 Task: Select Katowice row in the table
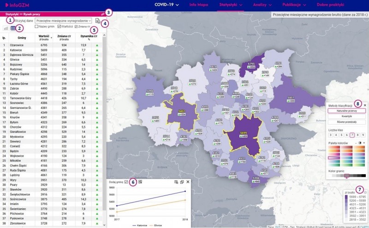coord(51,50)
